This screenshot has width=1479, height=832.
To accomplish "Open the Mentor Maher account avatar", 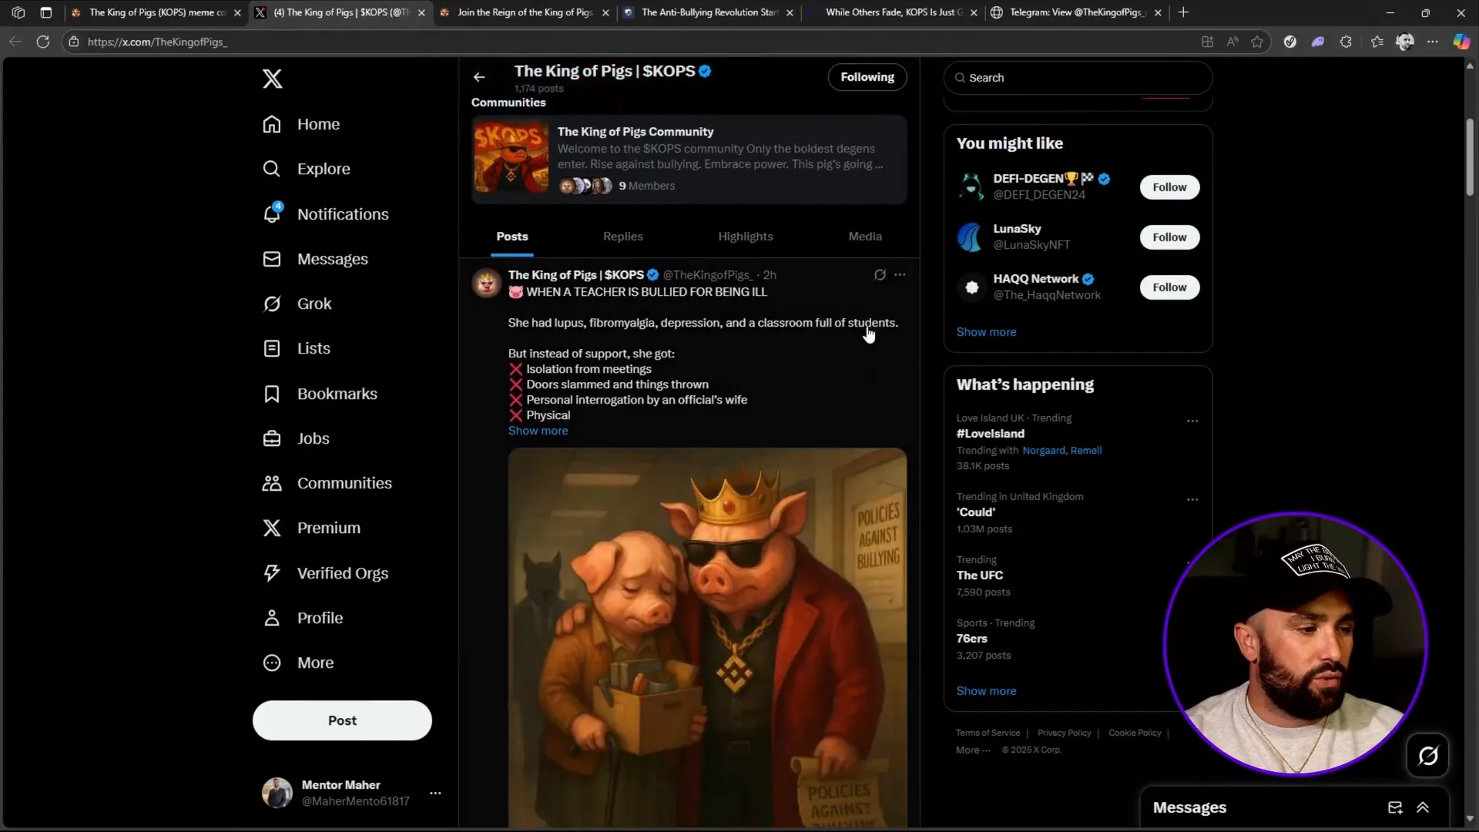I will pos(277,793).
